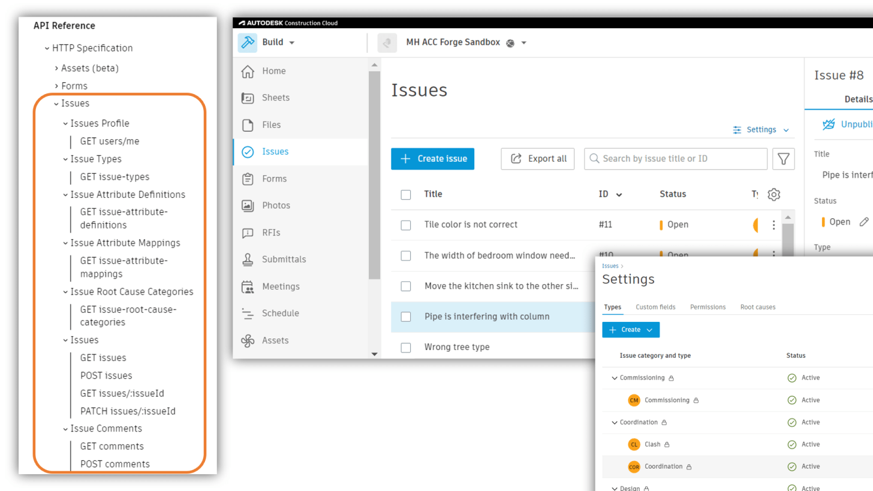
Task: Switch to the Root causes tab
Action: coord(758,307)
